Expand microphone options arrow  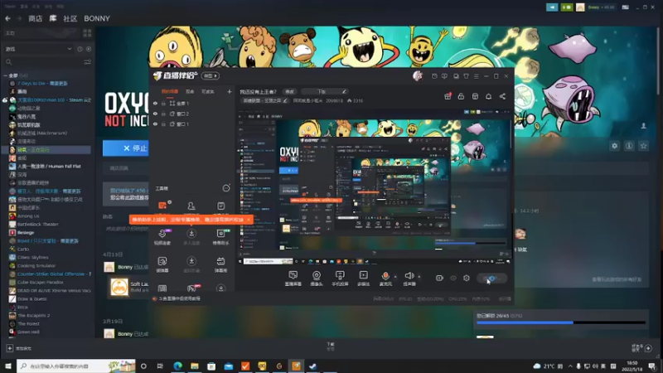click(395, 277)
